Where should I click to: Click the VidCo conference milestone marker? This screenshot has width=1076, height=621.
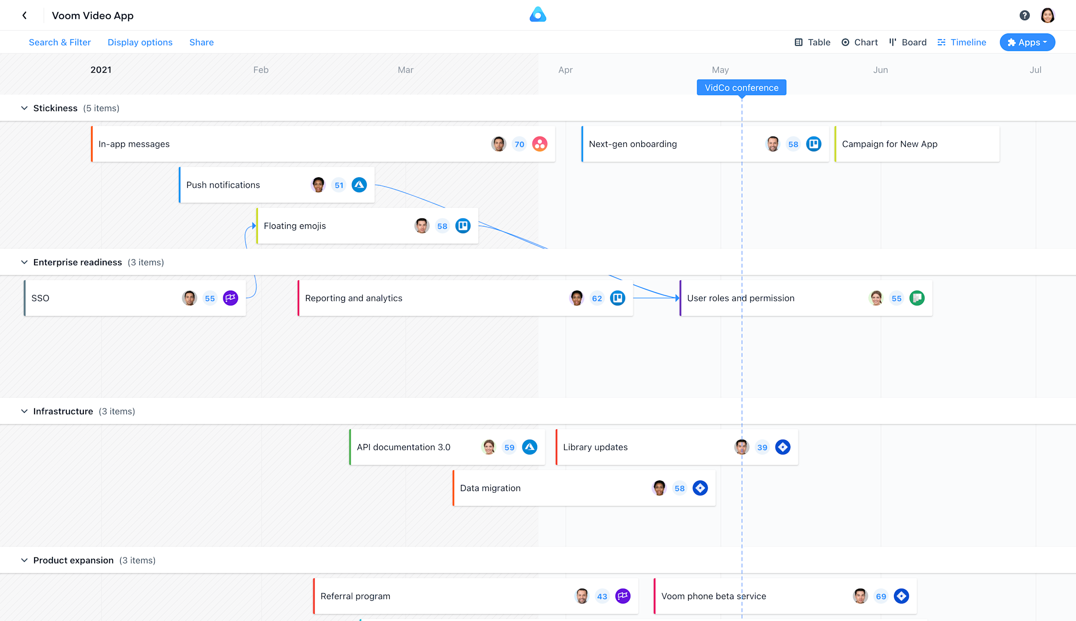point(741,87)
